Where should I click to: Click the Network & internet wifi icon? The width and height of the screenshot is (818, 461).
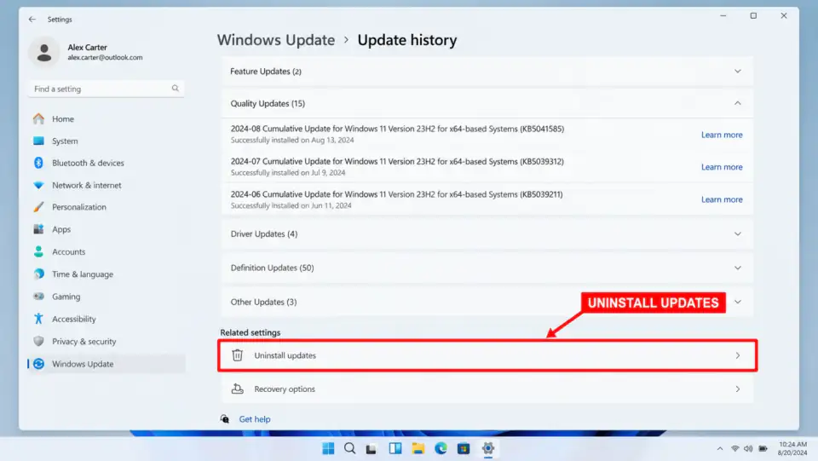[38, 185]
